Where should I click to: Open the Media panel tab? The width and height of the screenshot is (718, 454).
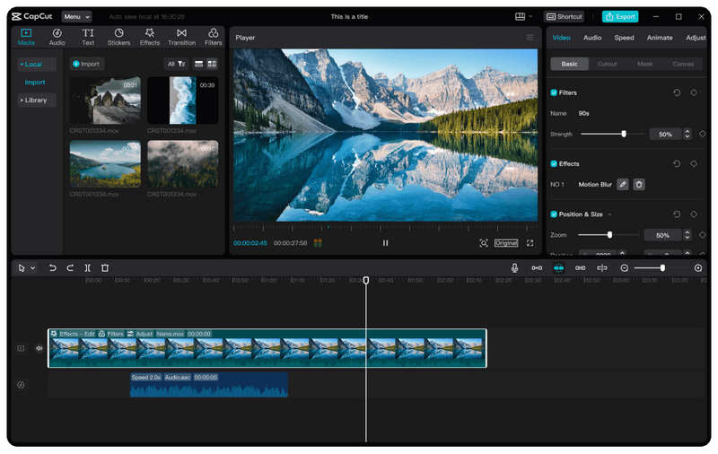coord(26,37)
